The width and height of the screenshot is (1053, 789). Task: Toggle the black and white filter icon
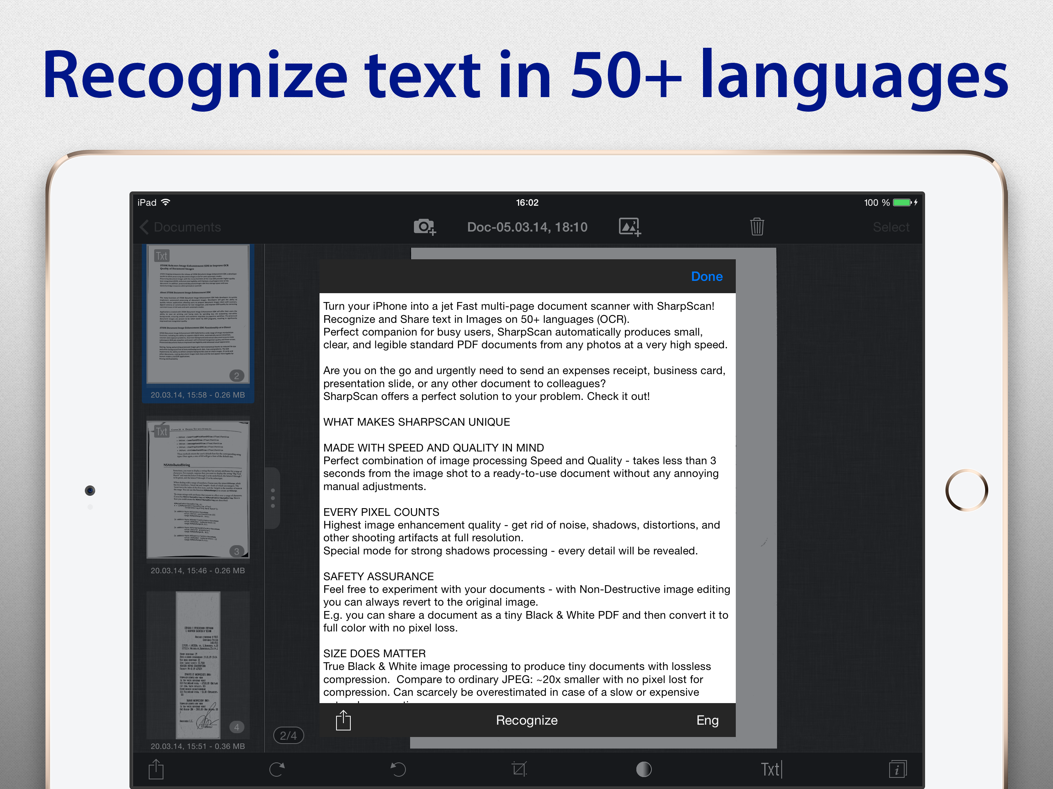(x=644, y=769)
